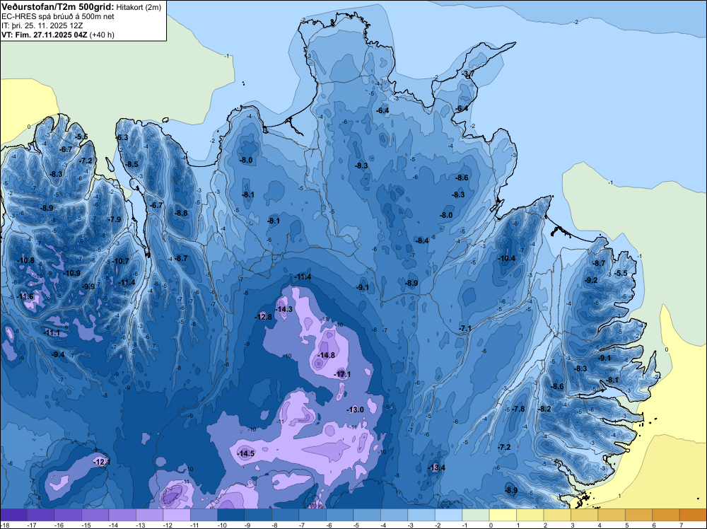The width and height of the screenshot is (707, 529).
Task: Click the -7.1 temperature label
Action: coord(465,328)
